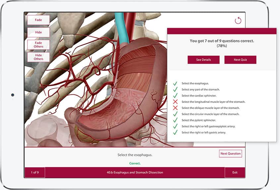Click the checkmark beside circular muscle layer question
The width and height of the screenshot is (280, 190).
pyautogui.click(x=175, y=114)
